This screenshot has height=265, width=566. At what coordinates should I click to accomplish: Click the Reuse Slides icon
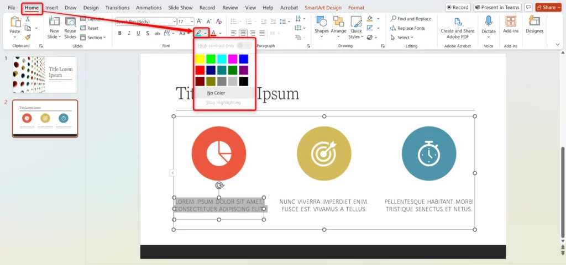point(70,25)
